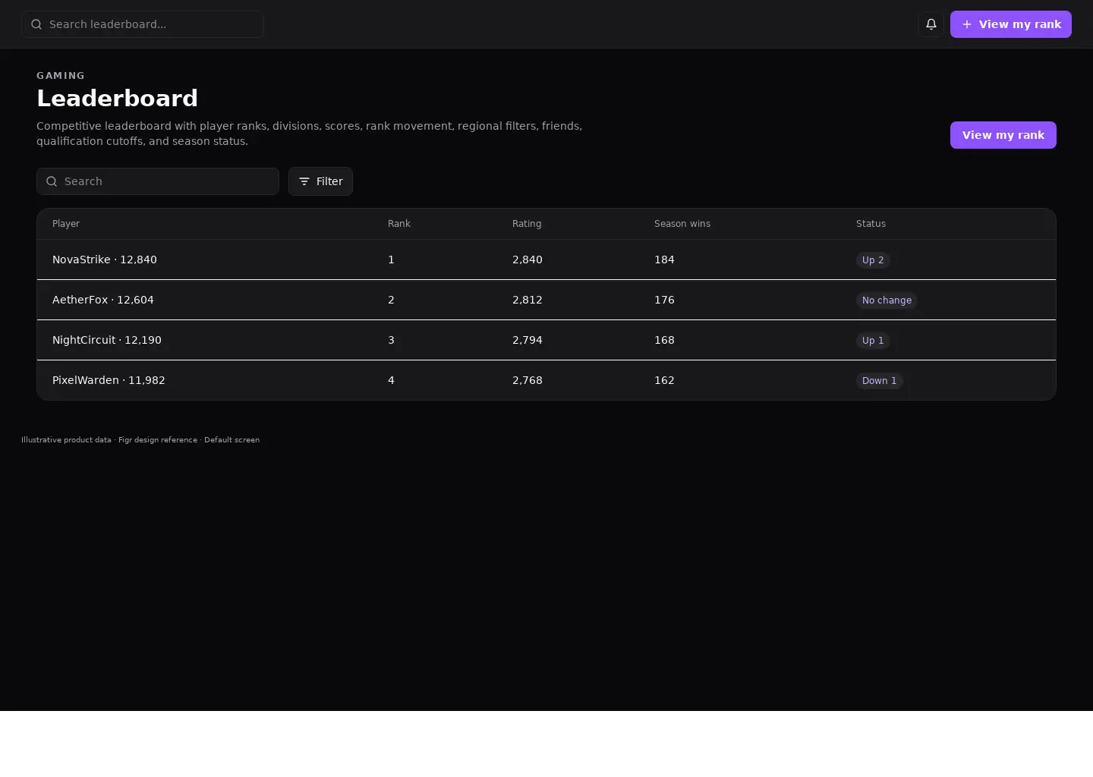
Task: Click the rating value 2,768
Action: pos(528,380)
